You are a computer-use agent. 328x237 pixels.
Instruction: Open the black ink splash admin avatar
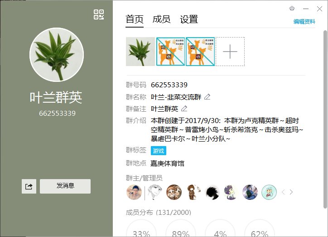click(212, 192)
